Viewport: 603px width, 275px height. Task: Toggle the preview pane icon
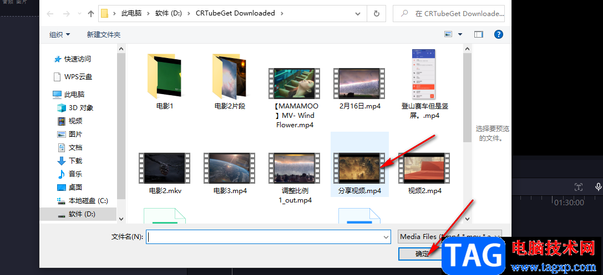pyautogui.click(x=478, y=34)
